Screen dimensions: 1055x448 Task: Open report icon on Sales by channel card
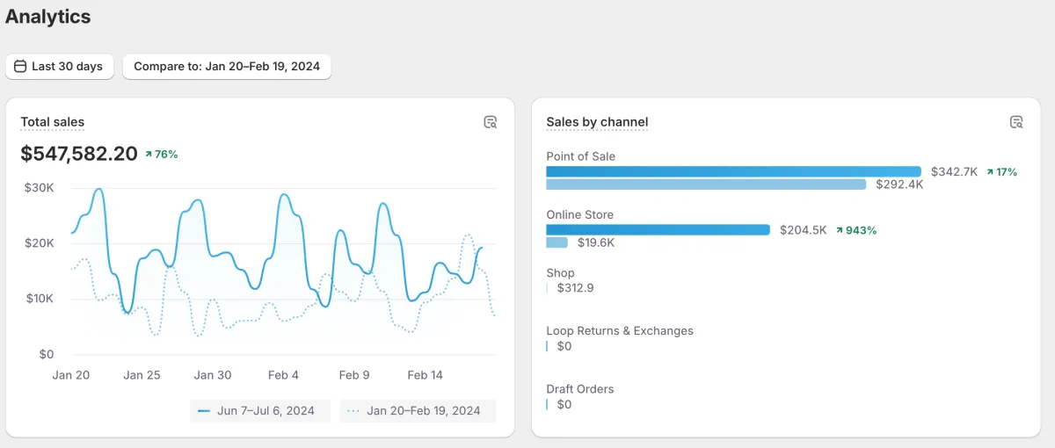tap(1016, 122)
